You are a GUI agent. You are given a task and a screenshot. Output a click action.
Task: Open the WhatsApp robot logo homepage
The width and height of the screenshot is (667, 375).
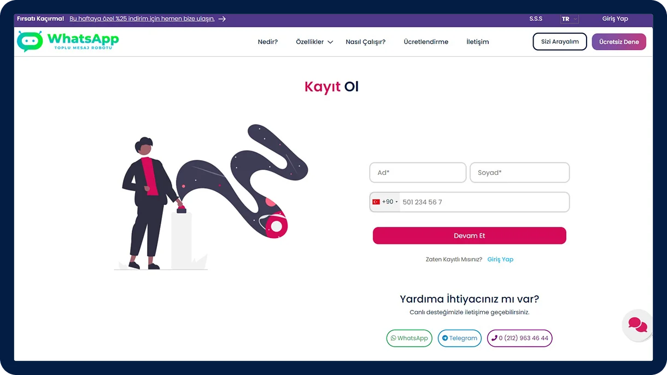(67, 40)
